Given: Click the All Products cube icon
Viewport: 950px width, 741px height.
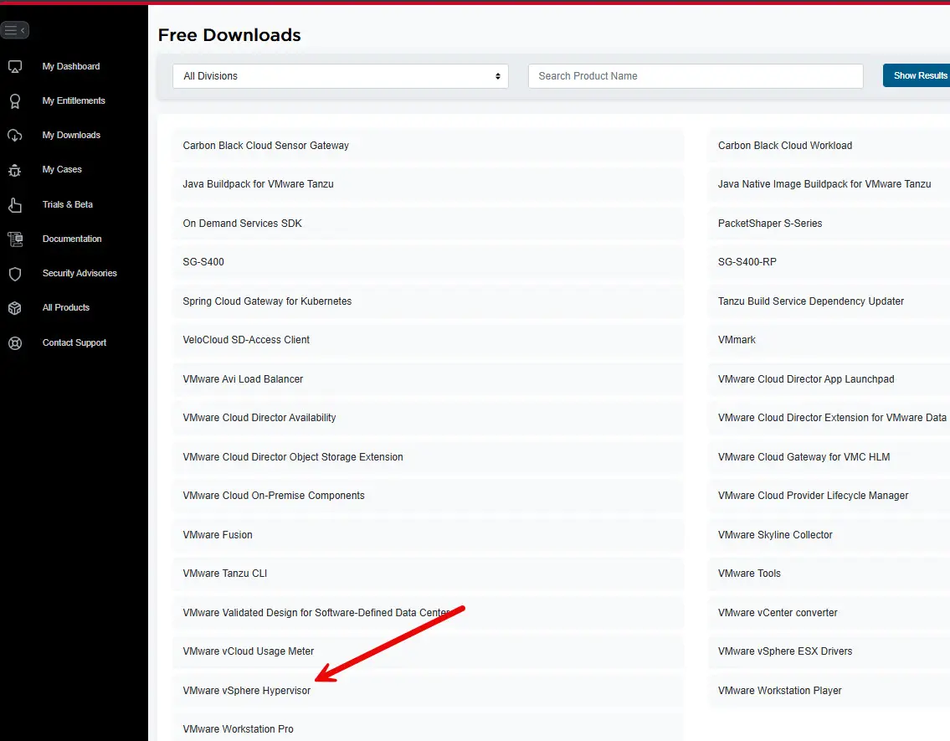Looking at the screenshot, I should coord(15,308).
